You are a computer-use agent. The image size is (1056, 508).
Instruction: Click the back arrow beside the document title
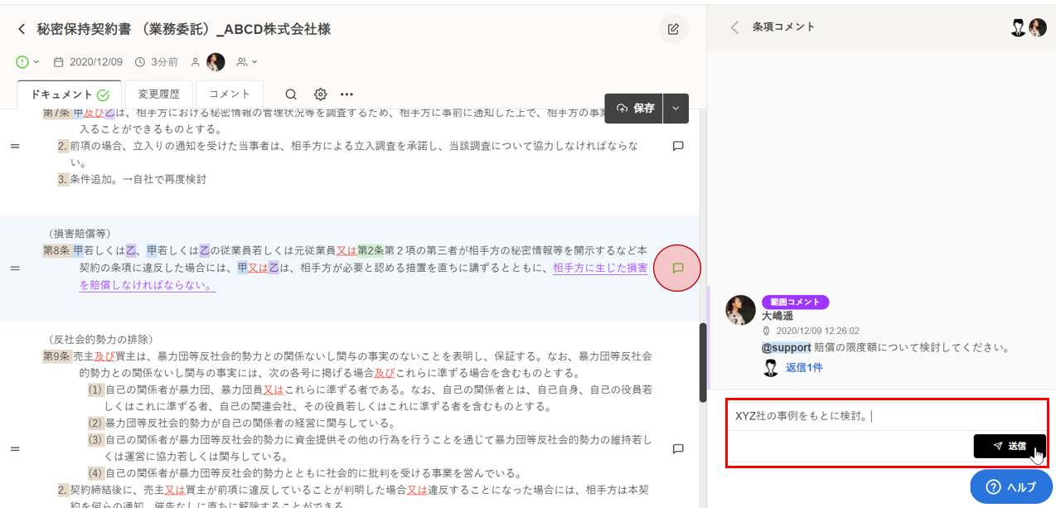click(x=22, y=30)
